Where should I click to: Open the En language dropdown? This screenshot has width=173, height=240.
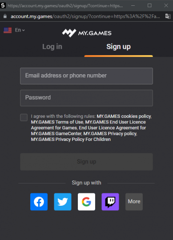point(20,30)
